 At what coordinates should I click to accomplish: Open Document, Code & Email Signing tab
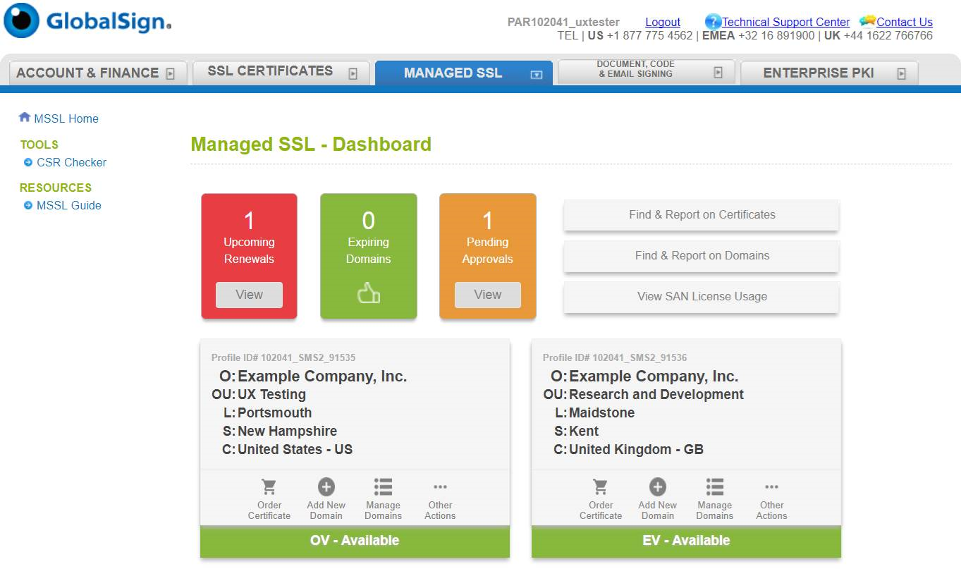pyautogui.click(x=635, y=69)
